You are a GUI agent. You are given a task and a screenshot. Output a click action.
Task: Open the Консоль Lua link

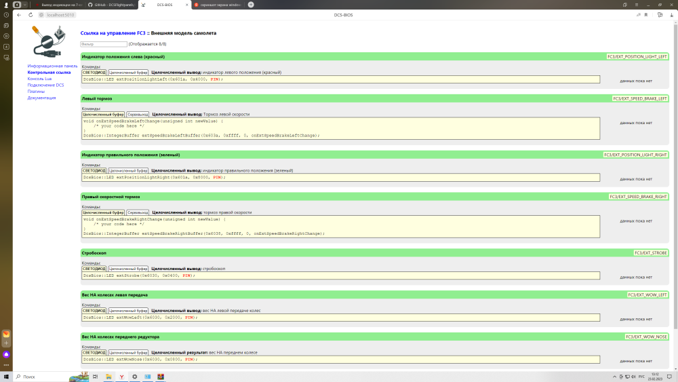coord(39,79)
